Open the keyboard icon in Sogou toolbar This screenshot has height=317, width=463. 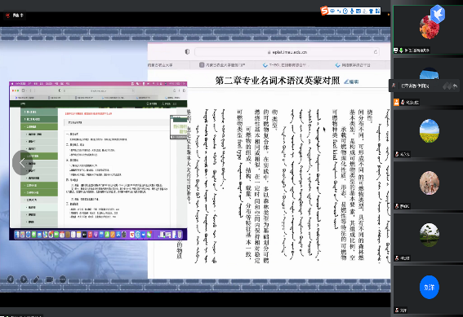tap(358, 11)
